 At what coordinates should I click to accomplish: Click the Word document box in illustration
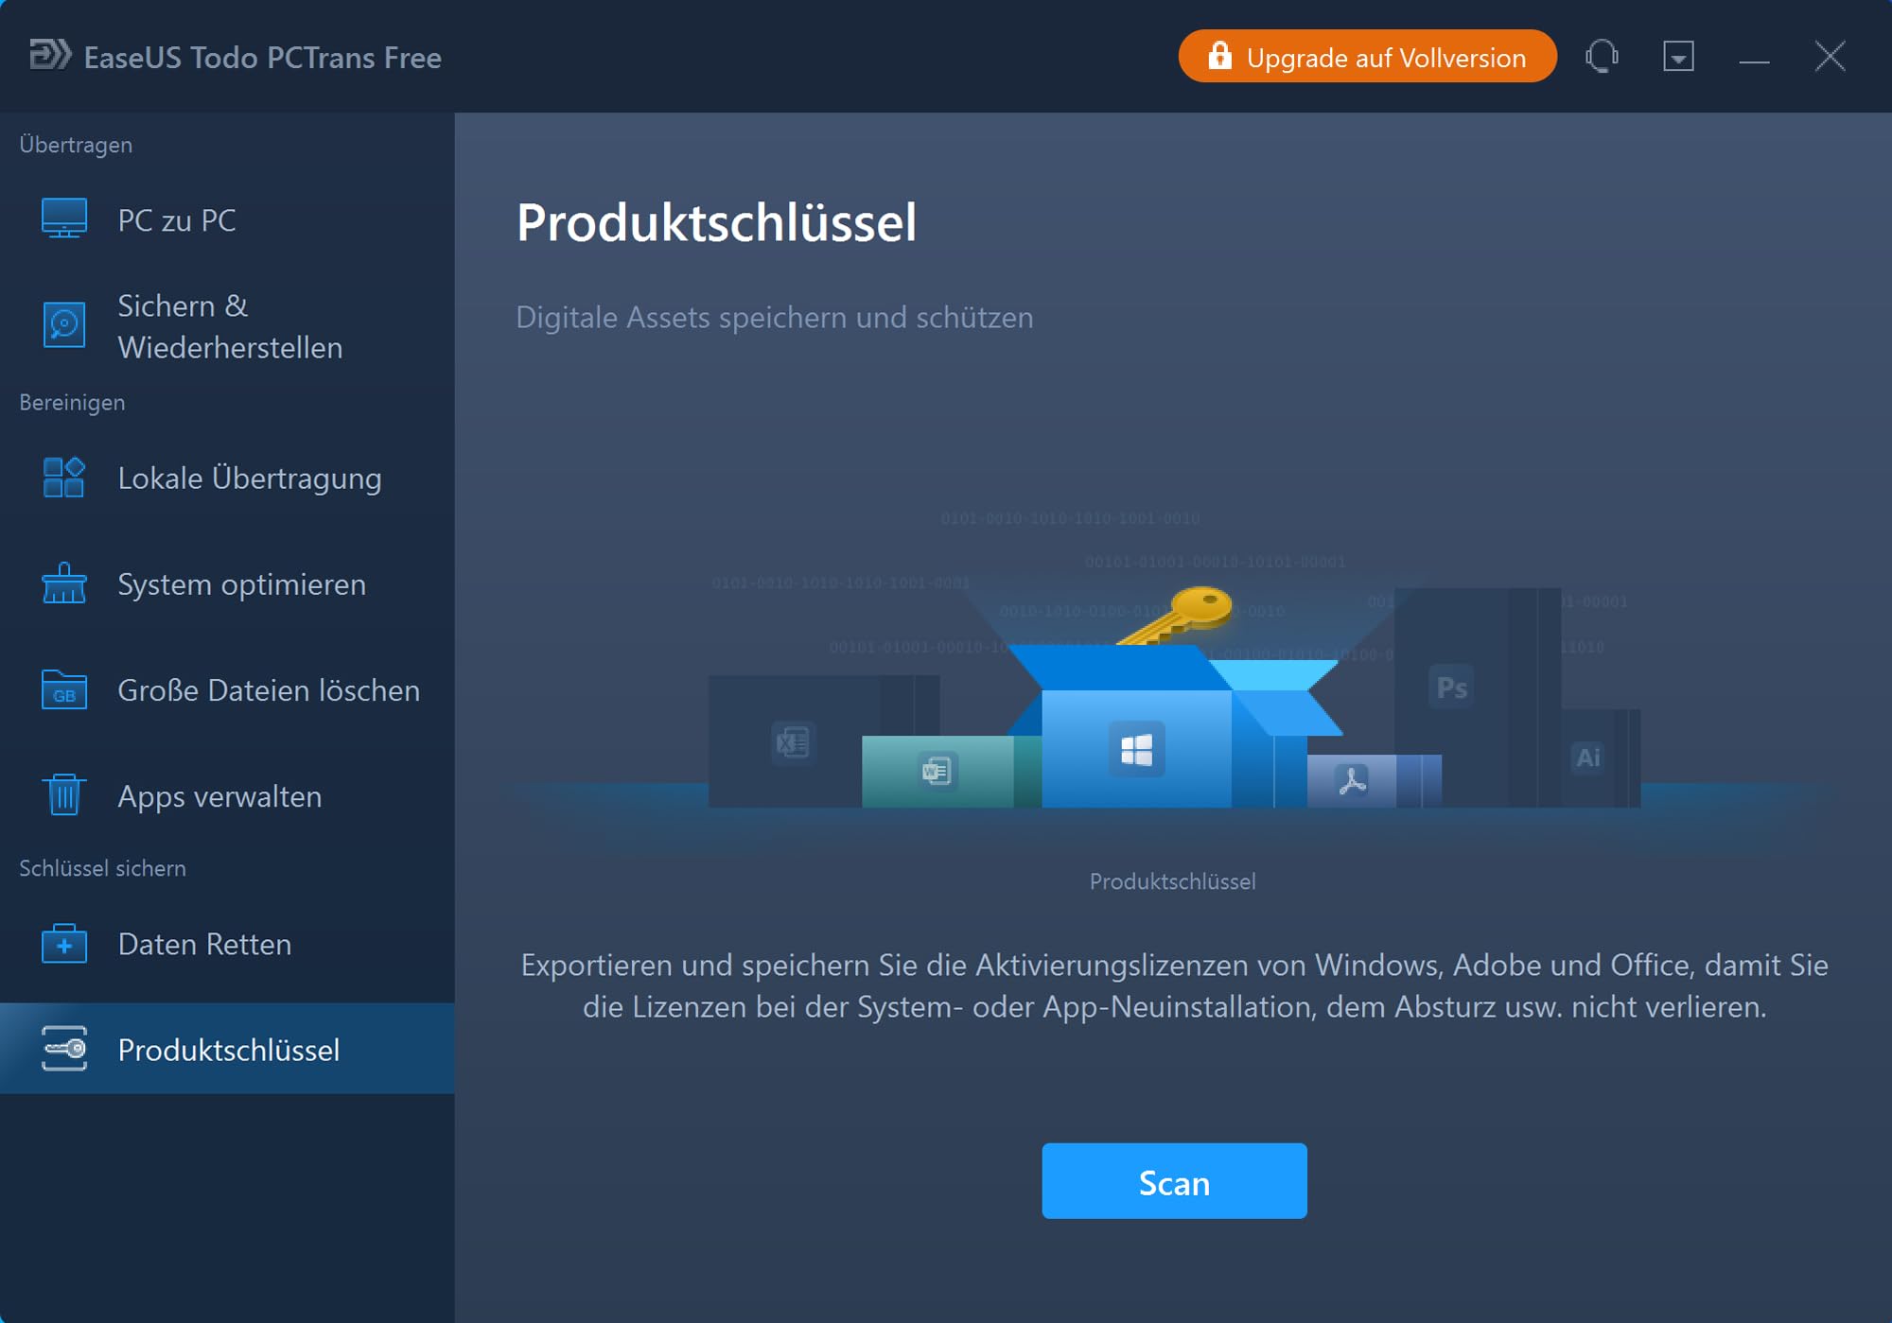(937, 771)
